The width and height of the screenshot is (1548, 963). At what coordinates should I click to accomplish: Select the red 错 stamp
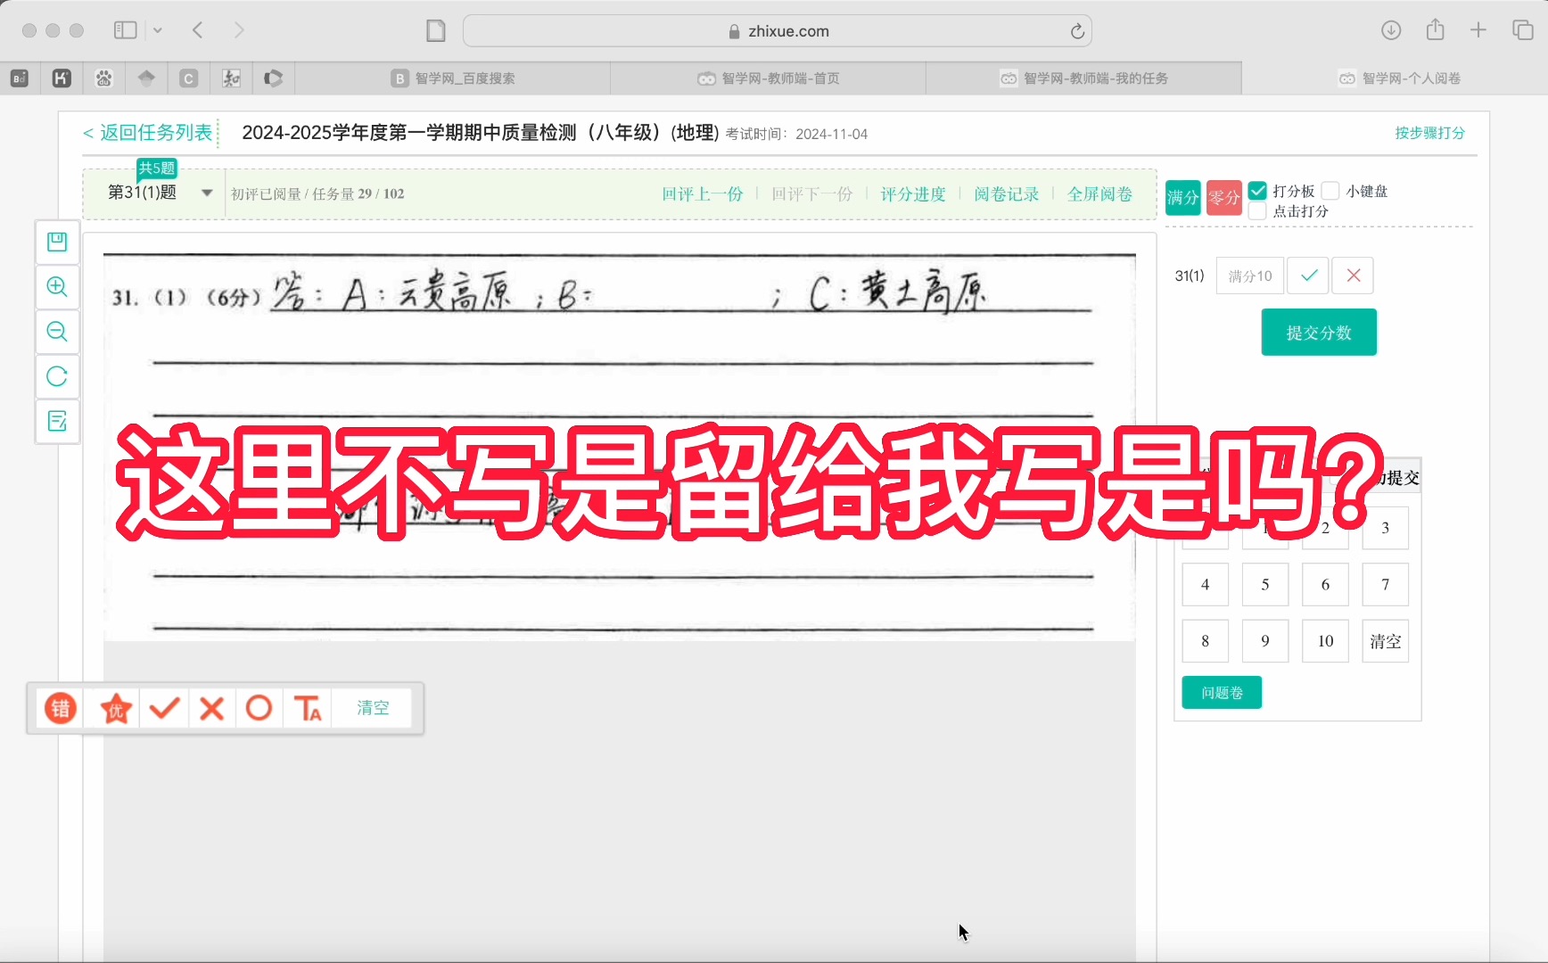point(61,709)
